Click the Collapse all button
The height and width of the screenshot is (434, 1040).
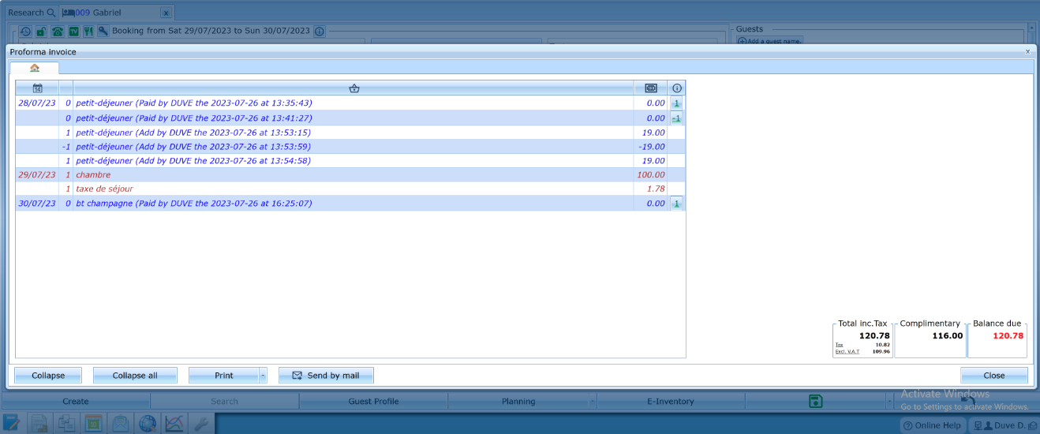coord(135,376)
